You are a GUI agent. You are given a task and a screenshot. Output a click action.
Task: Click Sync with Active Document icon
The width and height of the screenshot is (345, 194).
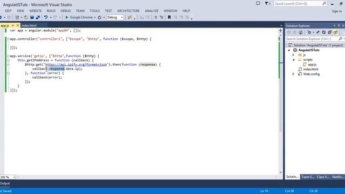(318, 32)
